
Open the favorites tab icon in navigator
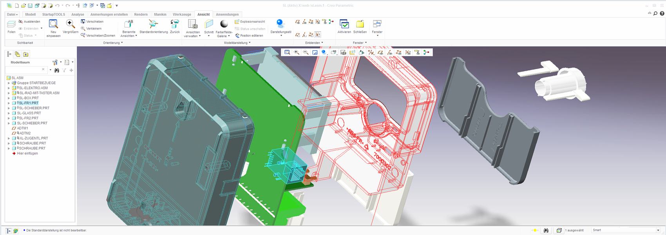click(x=26, y=54)
